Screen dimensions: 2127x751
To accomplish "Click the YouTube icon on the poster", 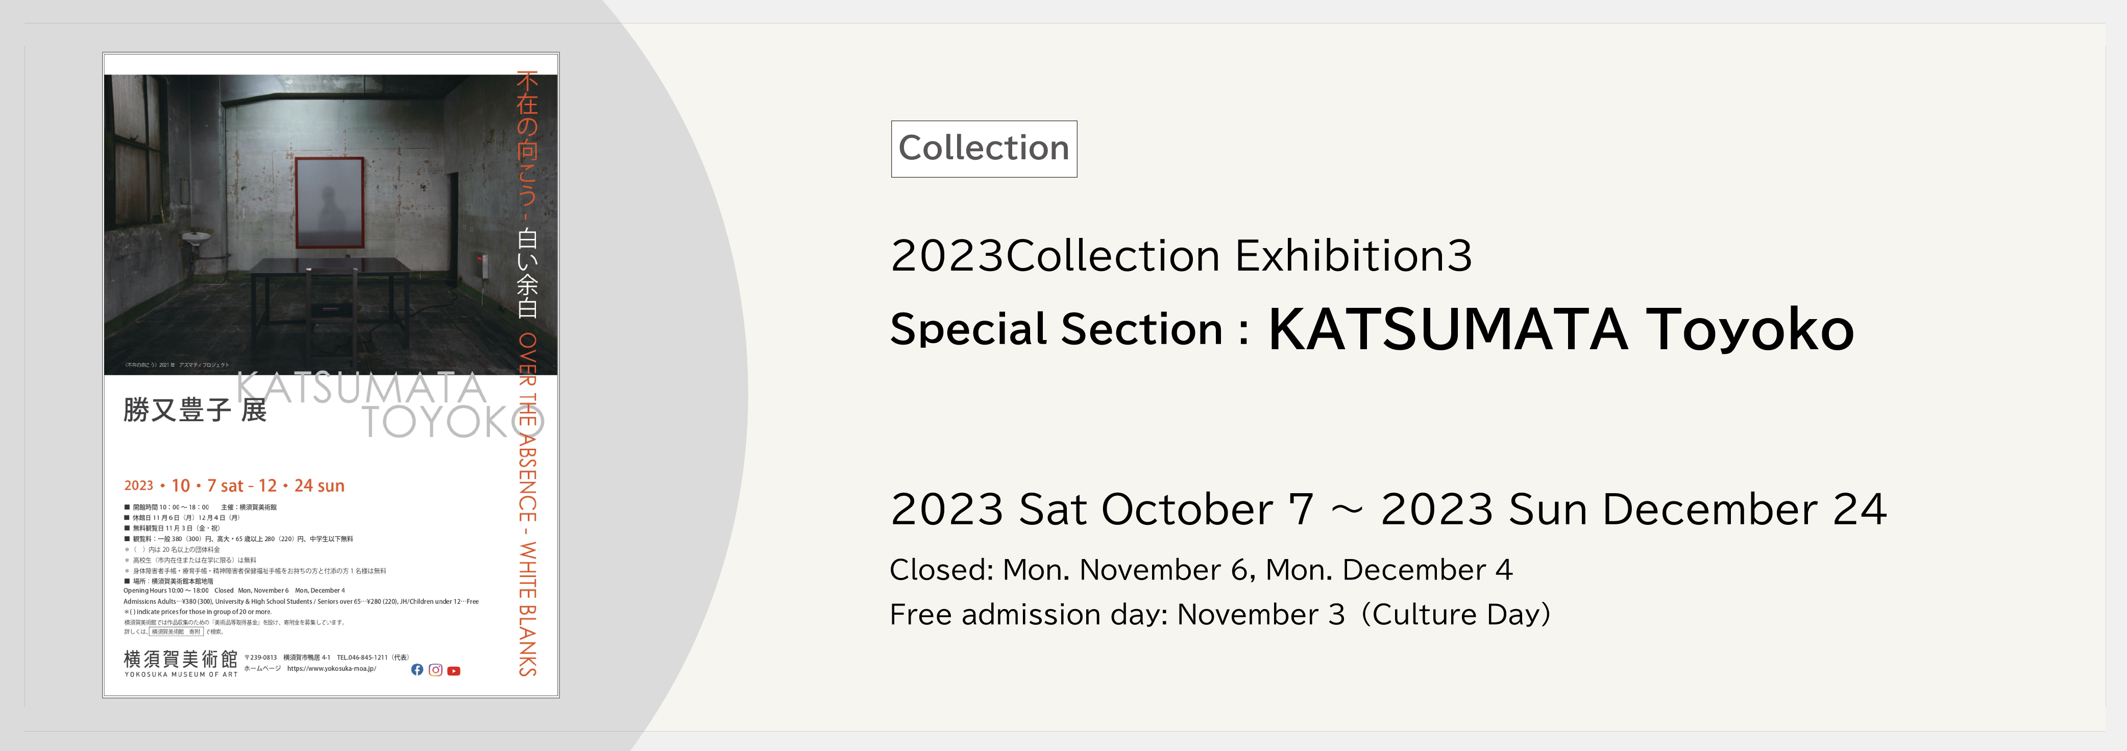I will point(454,671).
